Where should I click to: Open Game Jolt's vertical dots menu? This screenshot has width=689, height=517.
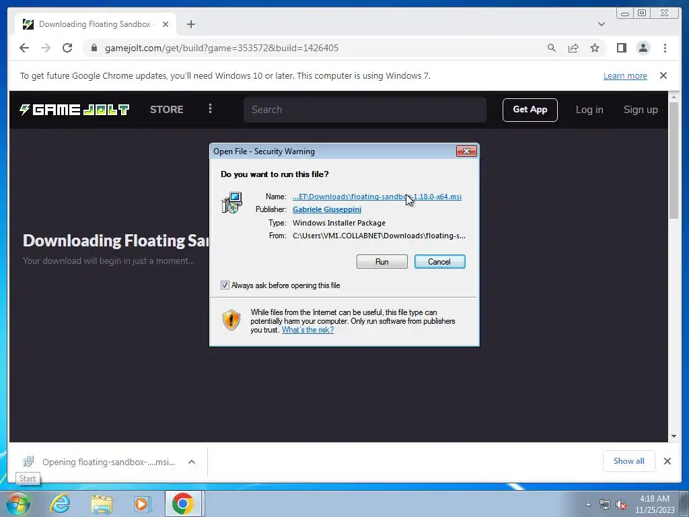click(210, 108)
